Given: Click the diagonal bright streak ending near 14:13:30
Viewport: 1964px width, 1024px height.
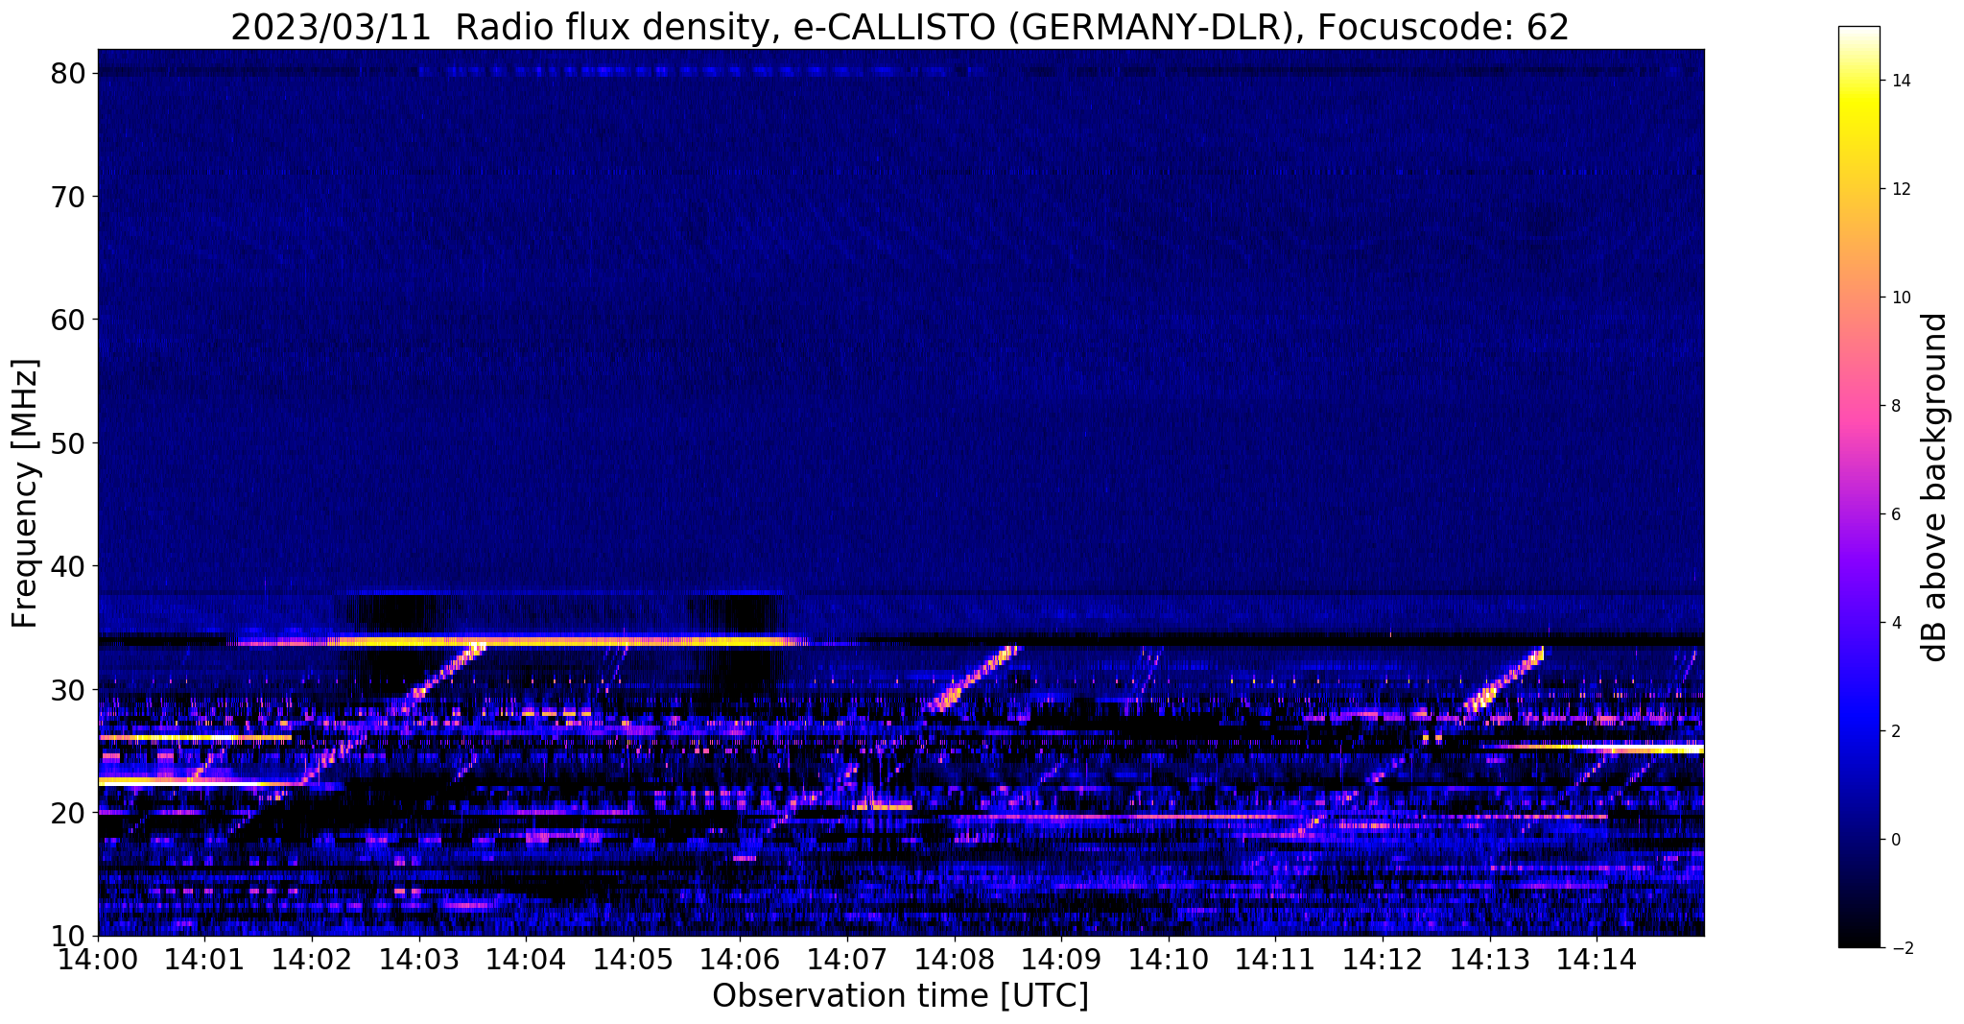Looking at the screenshot, I should click(x=1503, y=679).
